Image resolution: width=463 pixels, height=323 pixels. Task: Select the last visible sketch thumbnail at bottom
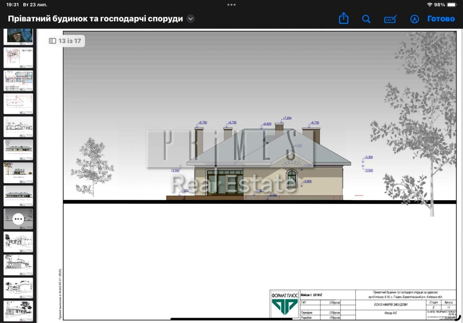(18, 310)
